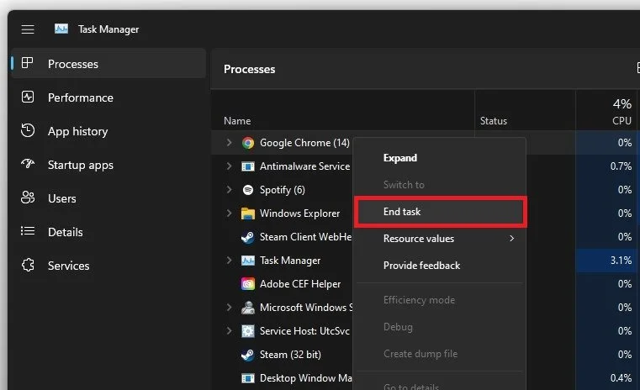This screenshot has height=390, width=640.
Task: Open the hamburger navigation menu
Action: [28, 29]
